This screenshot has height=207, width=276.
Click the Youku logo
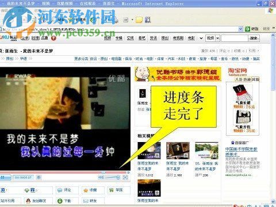click(9, 37)
